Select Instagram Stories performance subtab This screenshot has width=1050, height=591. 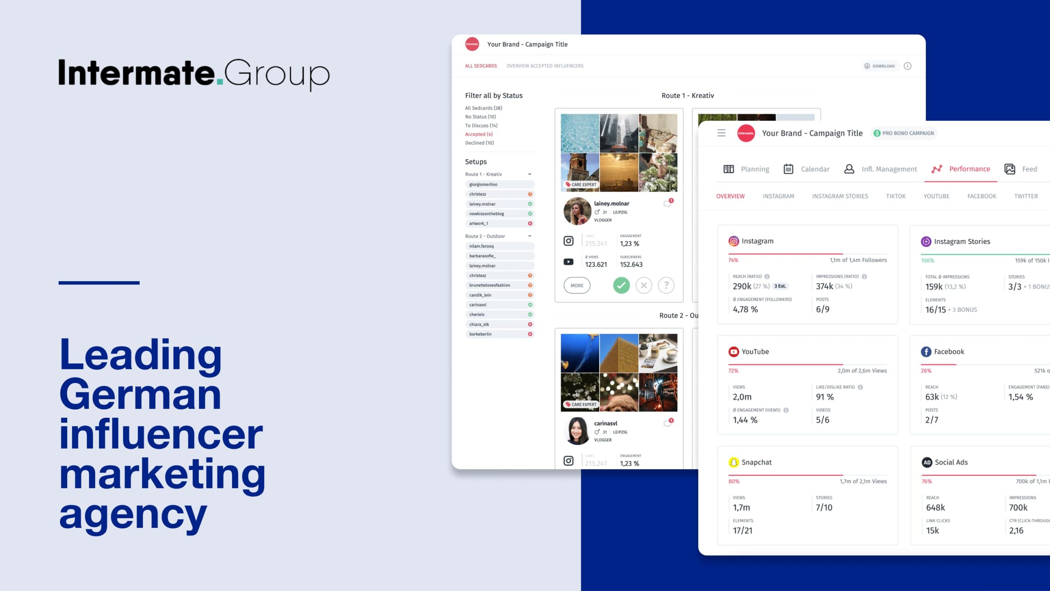[x=840, y=197]
